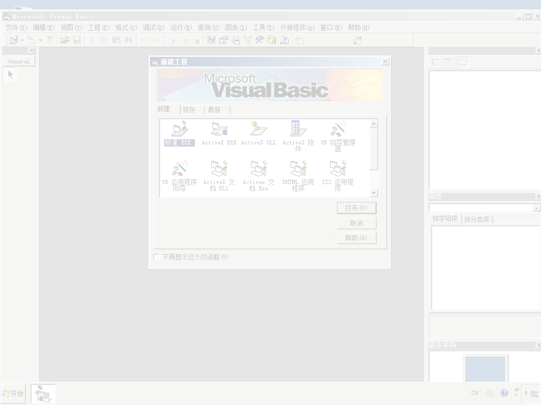The image size is (541, 405).
Task: Switch to the 新建 tab
Action: point(164,109)
